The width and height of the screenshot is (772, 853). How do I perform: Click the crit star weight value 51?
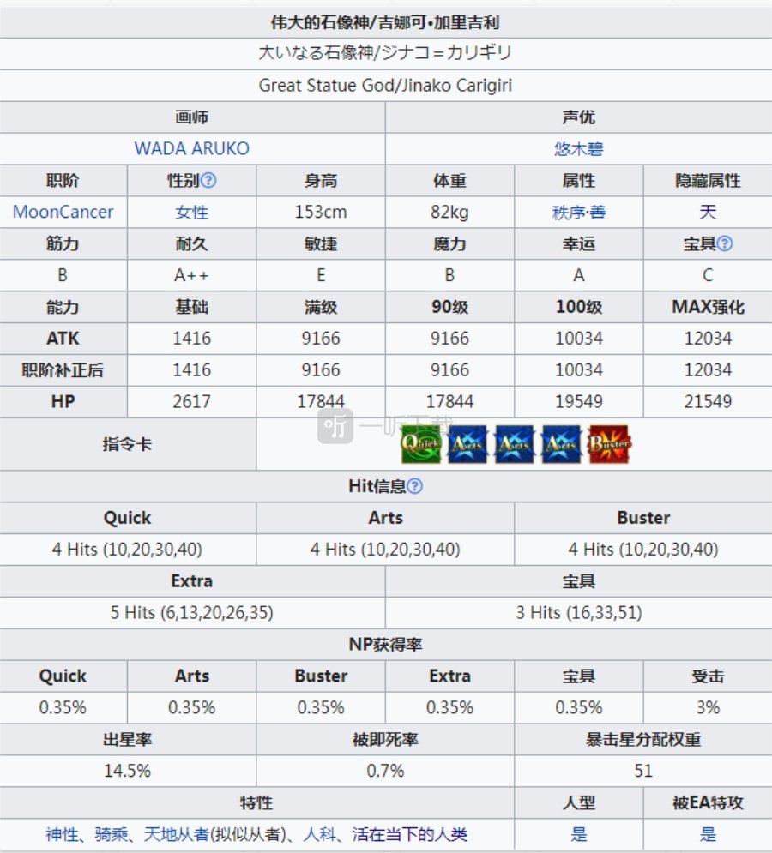click(x=643, y=771)
